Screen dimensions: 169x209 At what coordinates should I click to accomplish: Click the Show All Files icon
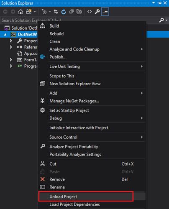[79, 12]
